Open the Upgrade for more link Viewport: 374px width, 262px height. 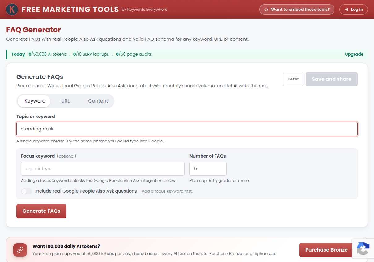tap(231, 181)
